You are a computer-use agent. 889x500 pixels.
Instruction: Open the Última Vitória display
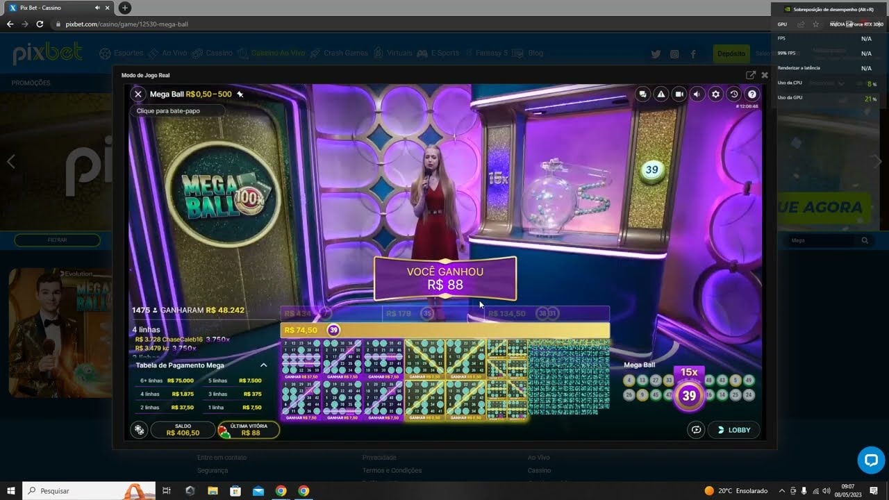pyautogui.click(x=249, y=430)
